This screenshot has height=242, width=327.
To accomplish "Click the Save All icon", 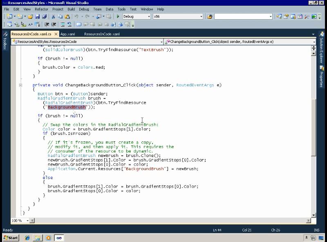I will pos(44,16).
